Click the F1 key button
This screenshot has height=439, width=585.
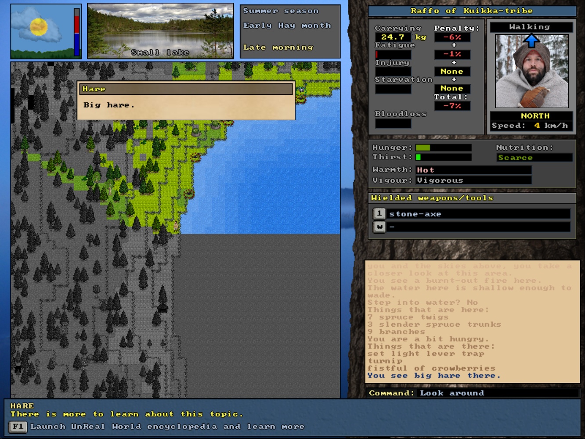pos(18,427)
